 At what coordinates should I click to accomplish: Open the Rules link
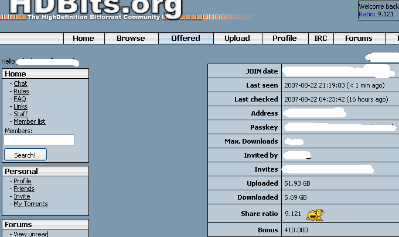point(21,91)
